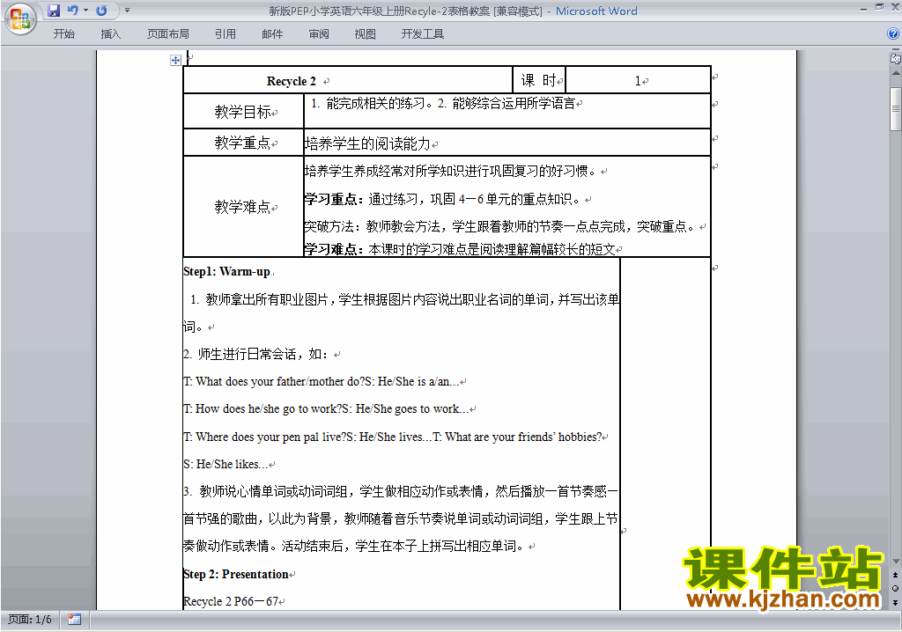The image size is (902, 632).
Task: Click the line 'S: He/She likes...'
Action: 225,464
